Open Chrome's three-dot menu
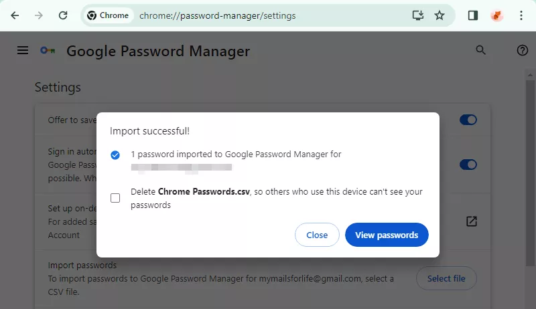Image resolution: width=536 pixels, height=309 pixels. (521, 15)
